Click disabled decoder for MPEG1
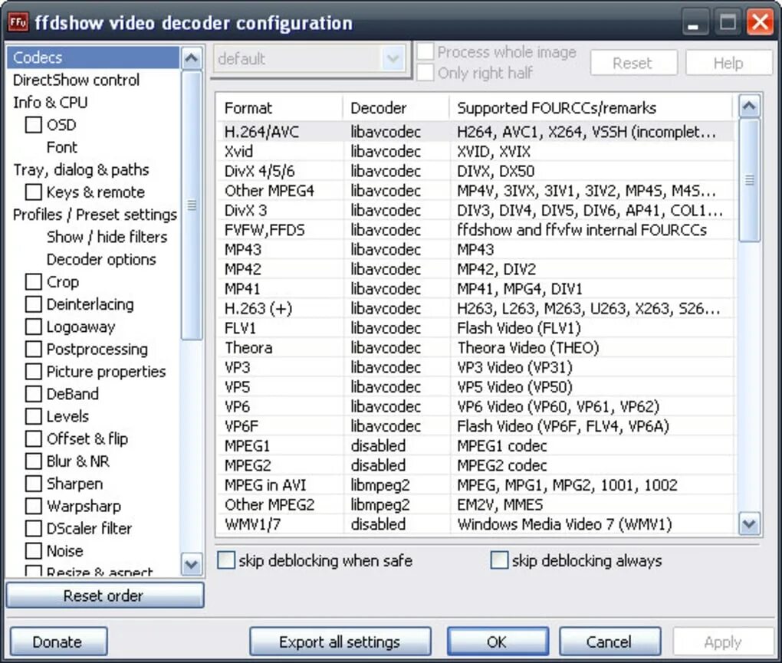Screen dimensions: 782x663 coord(378,445)
